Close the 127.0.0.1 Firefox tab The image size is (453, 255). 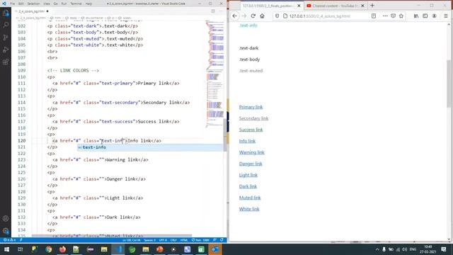point(299,6)
